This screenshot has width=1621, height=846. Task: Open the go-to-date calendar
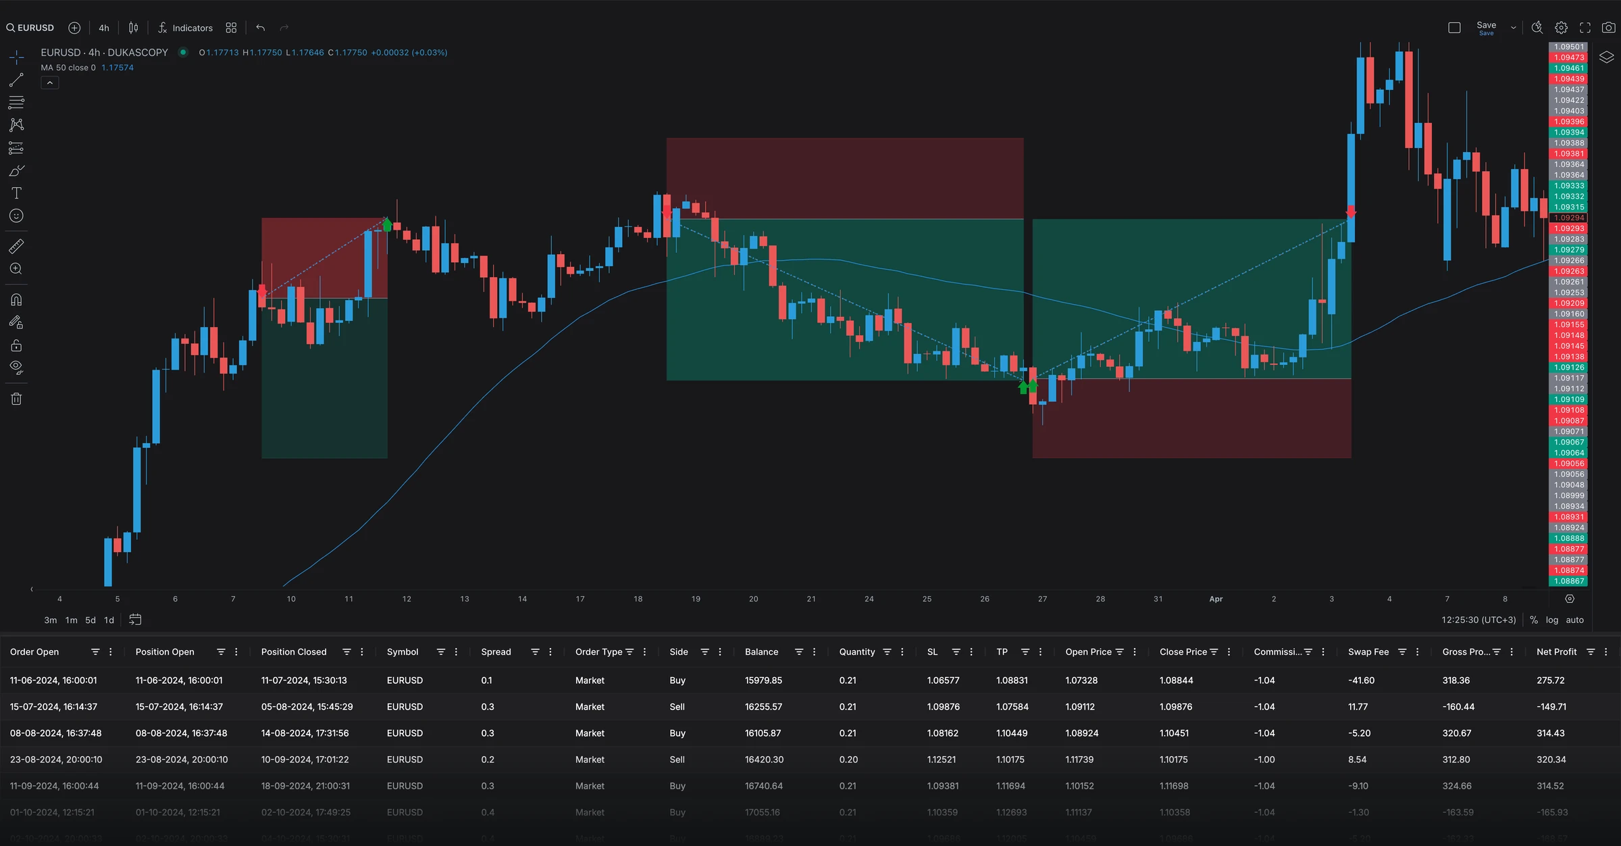pos(135,620)
